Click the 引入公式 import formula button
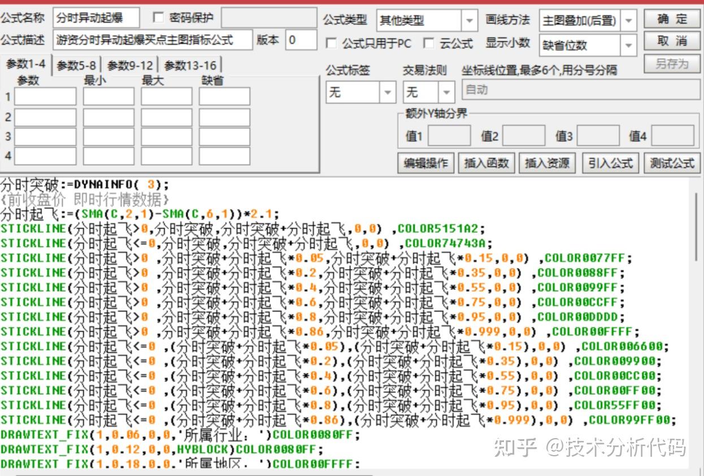Viewport: 704px width, 476px height. click(610, 163)
